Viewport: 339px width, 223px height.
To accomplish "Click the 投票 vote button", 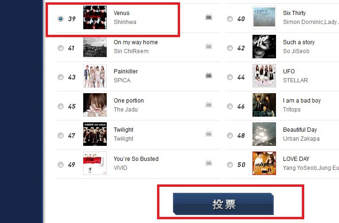I will tap(223, 204).
